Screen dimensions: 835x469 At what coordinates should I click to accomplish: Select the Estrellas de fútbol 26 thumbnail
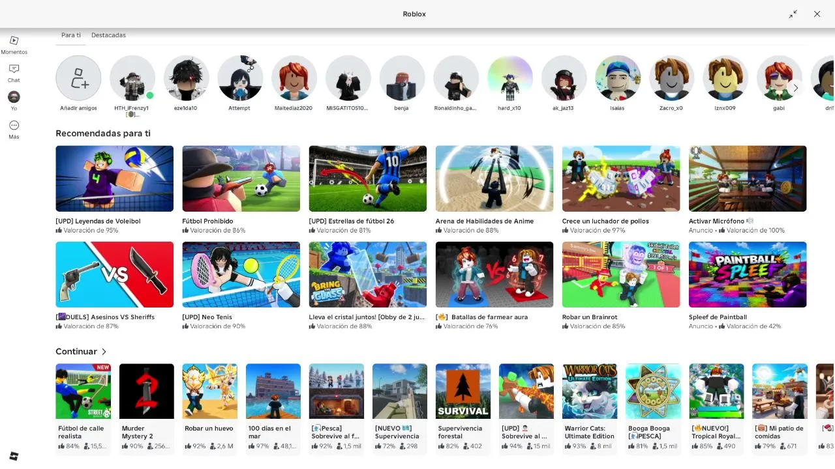pos(368,178)
